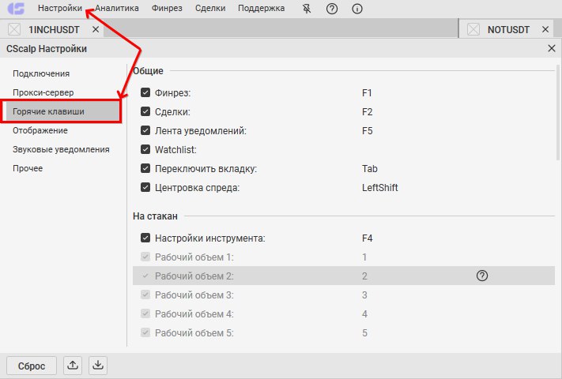The height and width of the screenshot is (379, 562).
Task: Click the NOTUSDT tab placeholder icon
Action: pyautogui.click(x=473, y=29)
